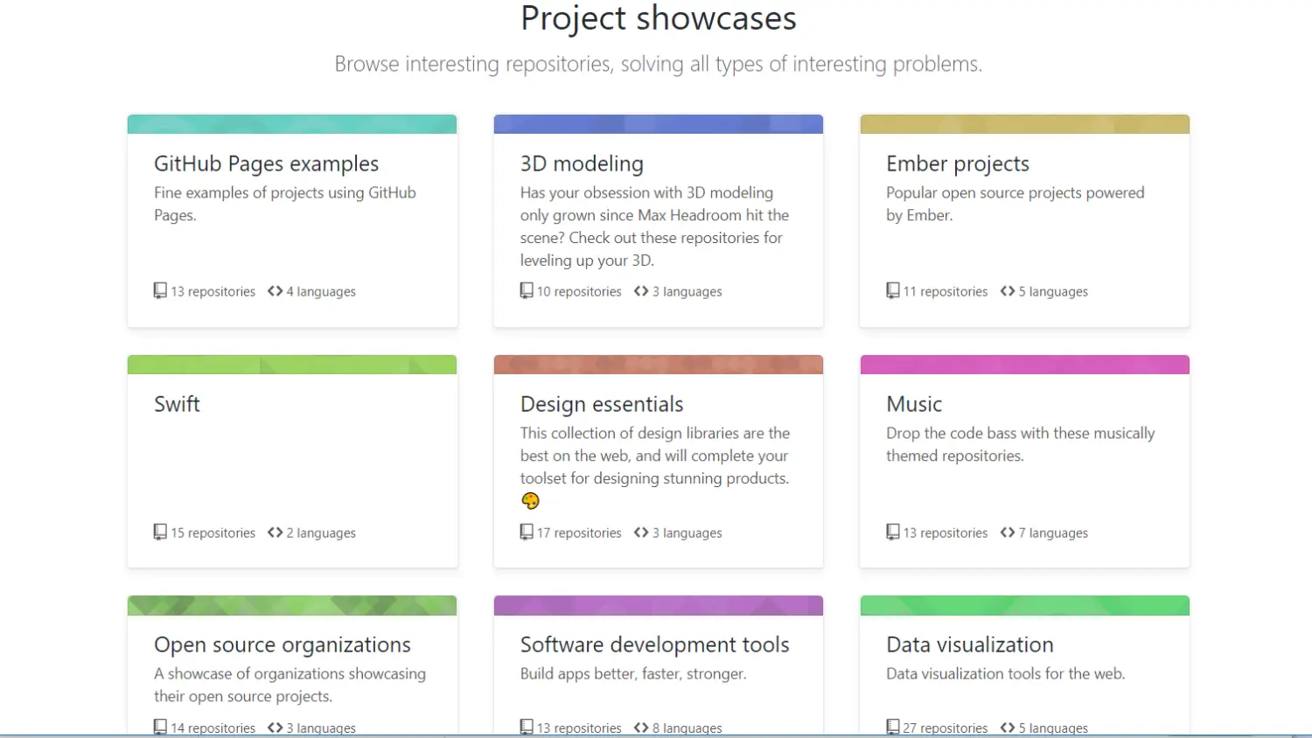Click '3 languages' in Design essentials card

(687, 533)
